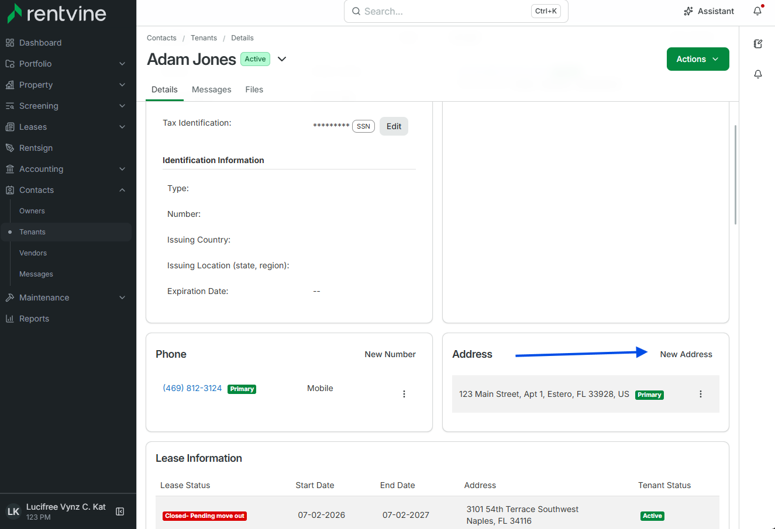Expand the Screening menu chevron

tap(122, 106)
